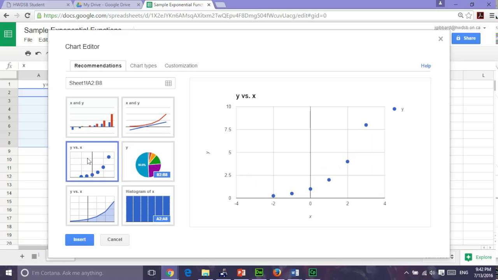Screen dimensions: 498x280
Task: Open Adobe Captivate from the taskbar
Action: pos(313,273)
